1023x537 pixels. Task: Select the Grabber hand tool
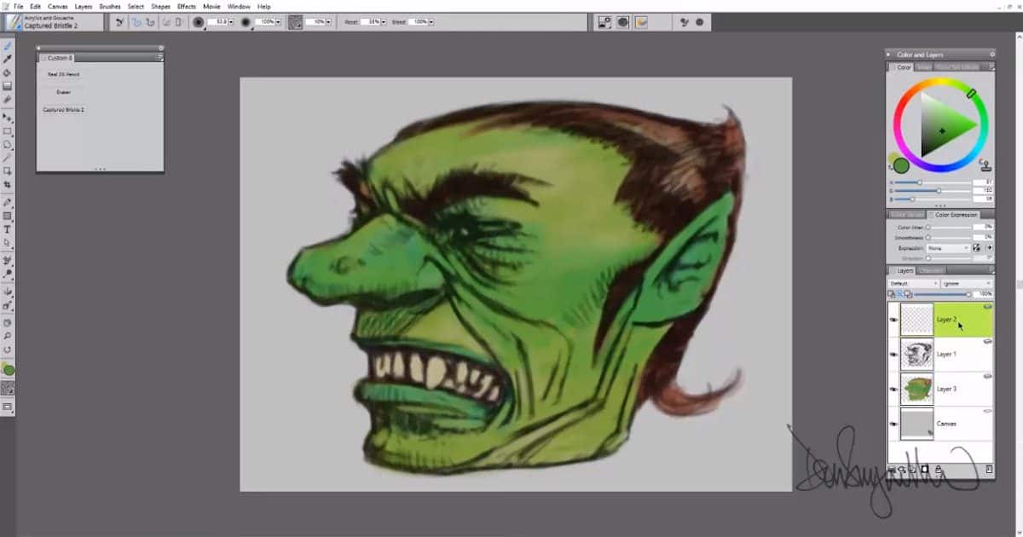(x=7, y=321)
